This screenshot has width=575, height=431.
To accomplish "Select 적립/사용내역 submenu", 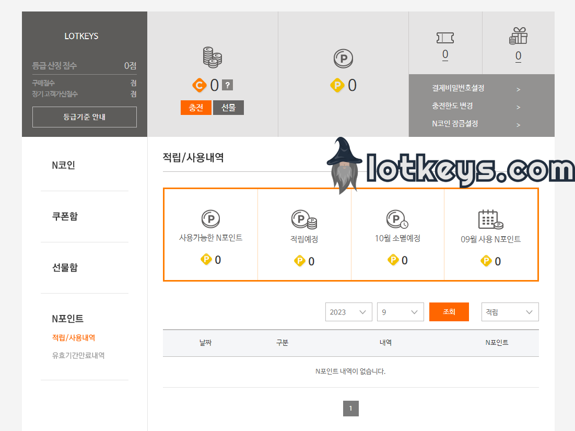I will 74,337.
